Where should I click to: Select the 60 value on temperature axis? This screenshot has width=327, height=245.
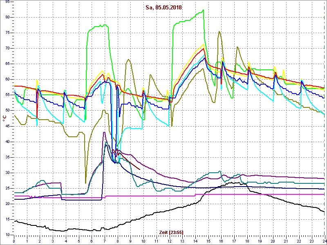pyautogui.click(x=7, y=79)
